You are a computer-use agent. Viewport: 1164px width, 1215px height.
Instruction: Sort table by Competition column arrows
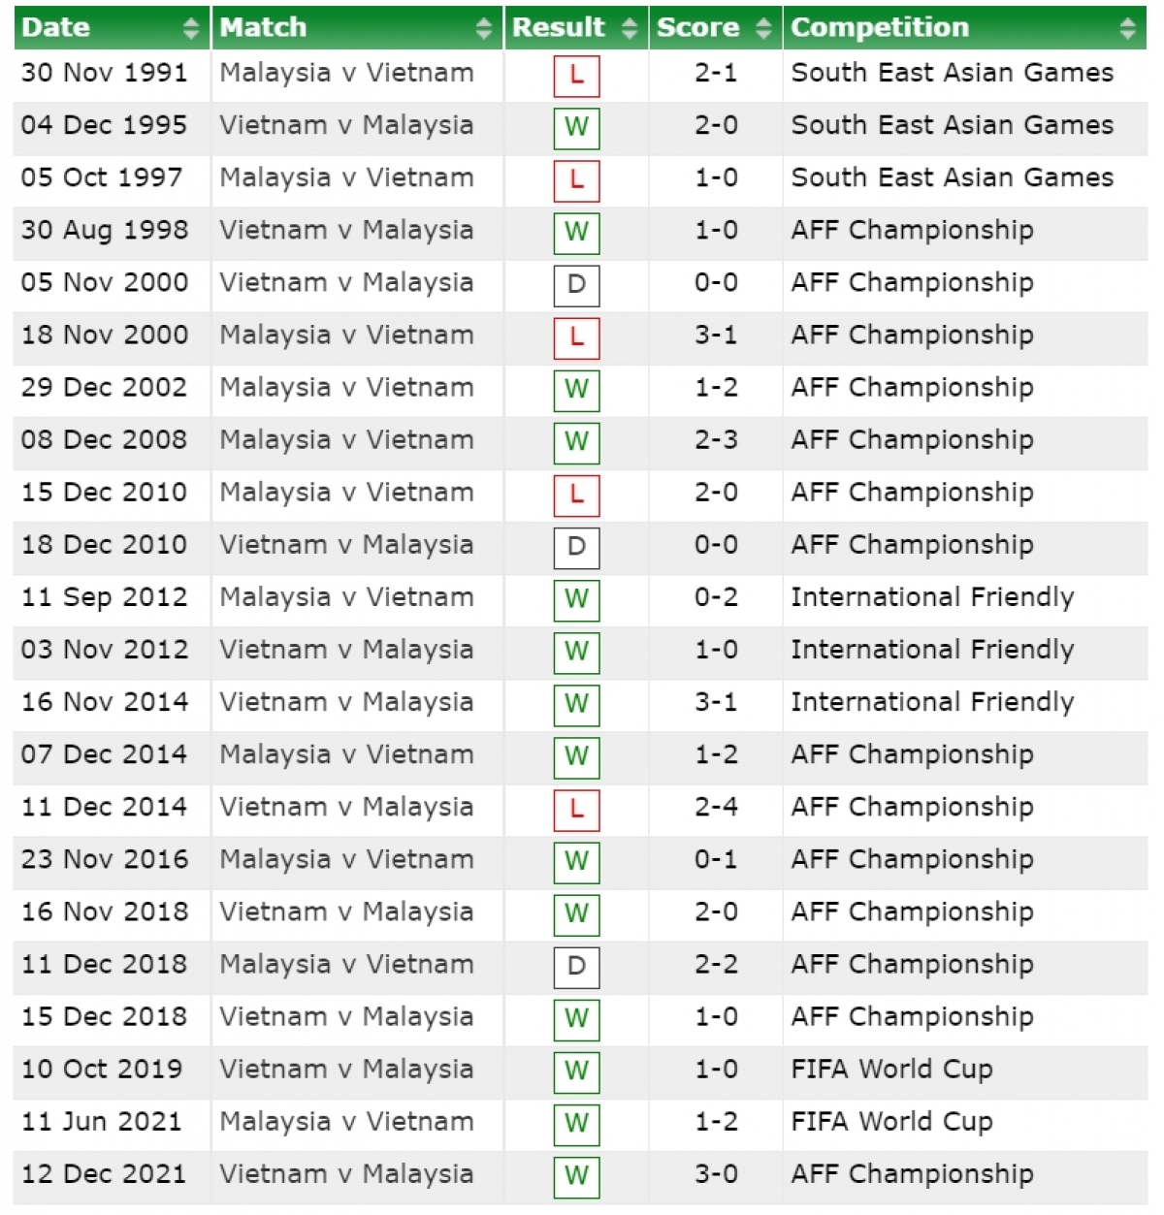click(x=1127, y=28)
